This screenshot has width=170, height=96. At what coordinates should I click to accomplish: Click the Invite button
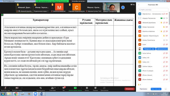(143, 89)
